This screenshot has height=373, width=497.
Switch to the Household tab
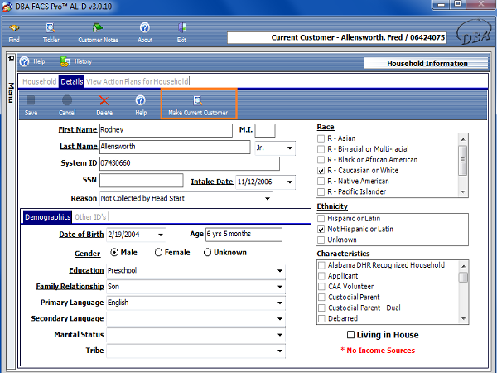[39, 81]
